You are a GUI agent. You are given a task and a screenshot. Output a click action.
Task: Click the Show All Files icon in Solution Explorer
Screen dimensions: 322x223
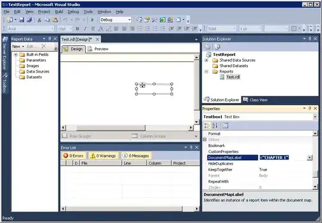click(x=217, y=47)
